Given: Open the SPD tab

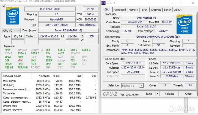Looking at the screenshot, I should tap(144, 10).
